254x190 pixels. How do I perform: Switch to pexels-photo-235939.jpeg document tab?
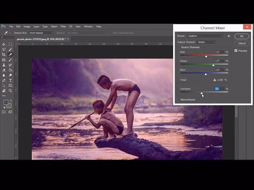[41, 39]
